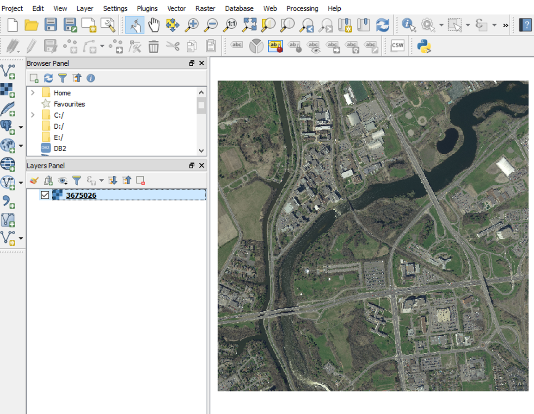Click the Add Raster Layer icon

(7, 90)
